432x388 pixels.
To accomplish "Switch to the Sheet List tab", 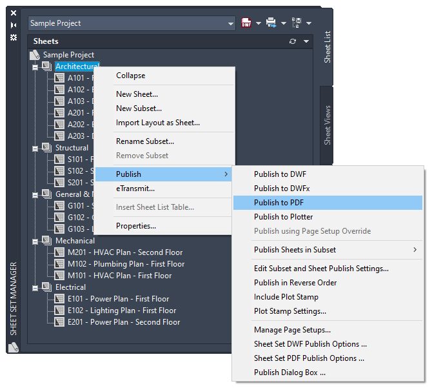I will (x=327, y=47).
